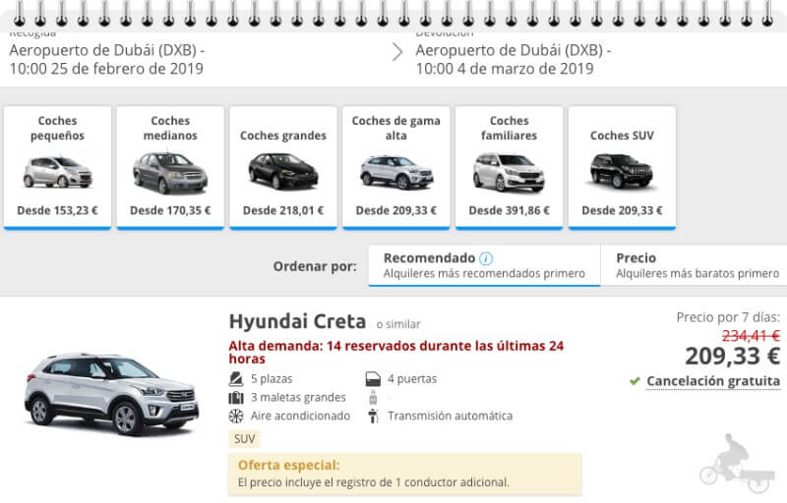Click the 'o similar' text
Screen dimensions: 787x503
coord(398,324)
